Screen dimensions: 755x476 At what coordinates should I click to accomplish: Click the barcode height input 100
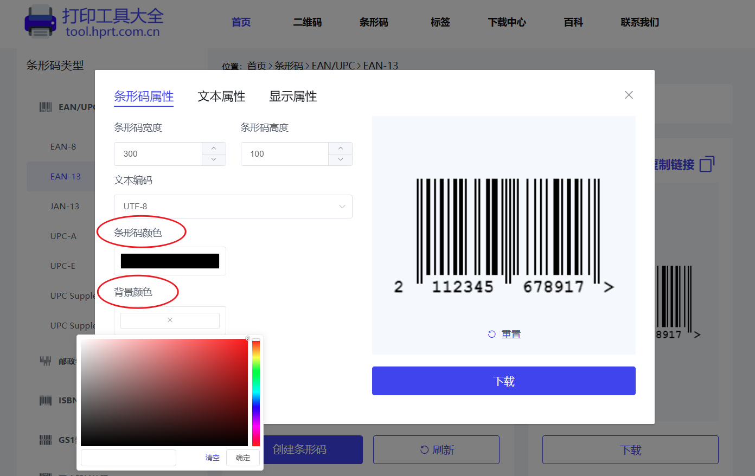(285, 154)
